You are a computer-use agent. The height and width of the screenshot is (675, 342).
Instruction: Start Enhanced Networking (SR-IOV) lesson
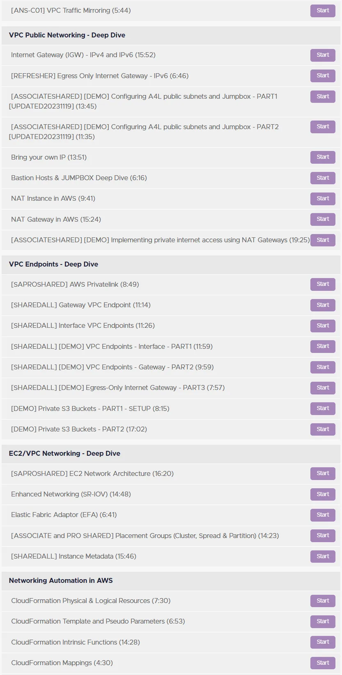pos(323,494)
